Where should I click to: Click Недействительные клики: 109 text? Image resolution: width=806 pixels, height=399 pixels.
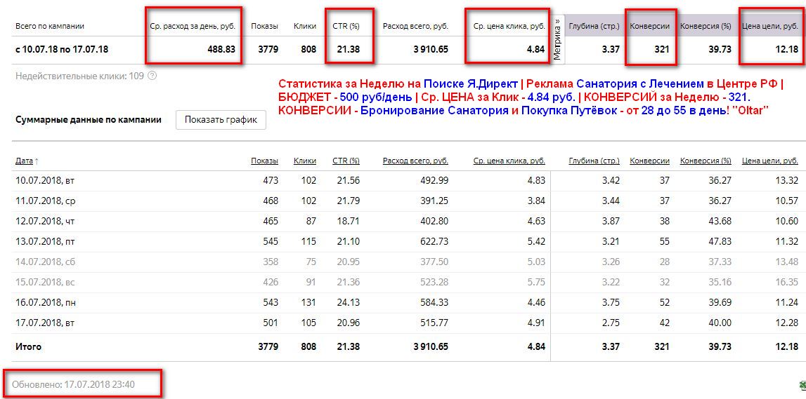coord(79,76)
